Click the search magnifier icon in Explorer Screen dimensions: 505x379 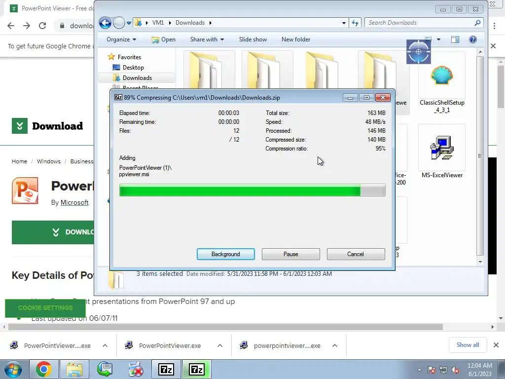coord(477,23)
